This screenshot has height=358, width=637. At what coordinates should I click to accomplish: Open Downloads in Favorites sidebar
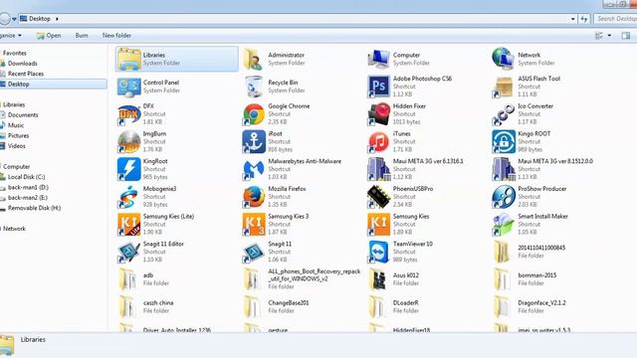[22, 64]
